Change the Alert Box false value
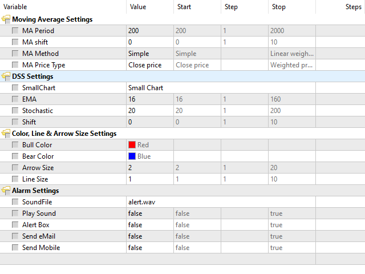 [x=149, y=225]
